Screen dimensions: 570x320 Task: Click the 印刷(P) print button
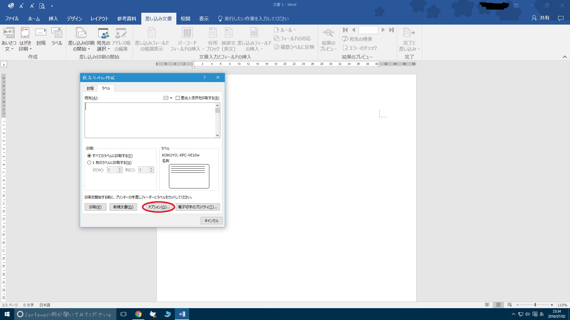click(x=95, y=207)
